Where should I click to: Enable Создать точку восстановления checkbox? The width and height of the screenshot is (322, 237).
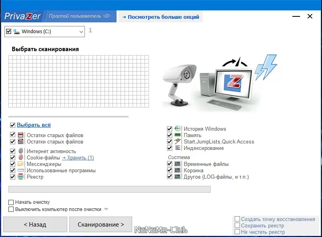tap(237, 219)
